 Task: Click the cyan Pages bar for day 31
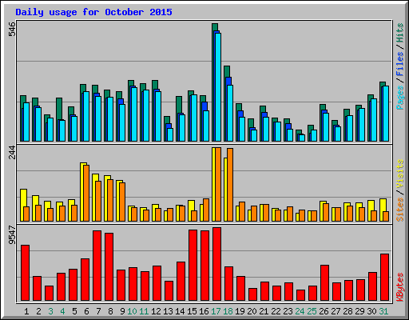(x=386, y=114)
